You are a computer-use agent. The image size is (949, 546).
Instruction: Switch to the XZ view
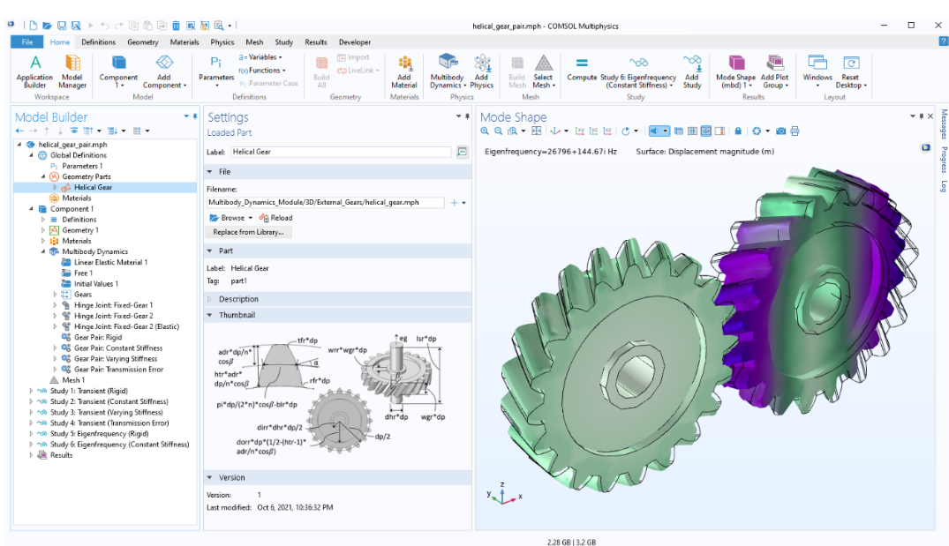607,131
